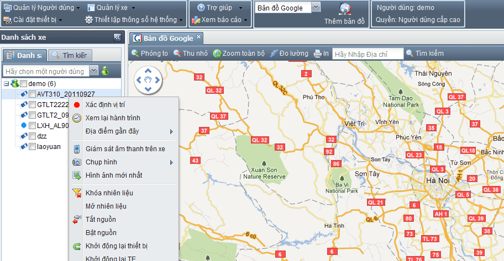Screen dimensions: 504x261
Task: Tick the GTLT2222 vehicle checkbox
Action: click(x=32, y=105)
